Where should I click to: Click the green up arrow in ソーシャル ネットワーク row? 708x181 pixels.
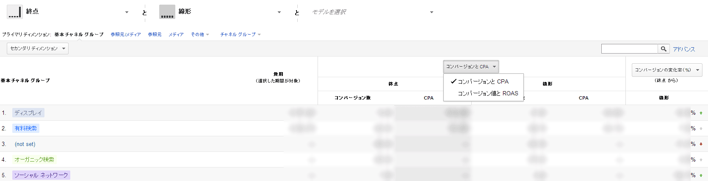point(701,176)
